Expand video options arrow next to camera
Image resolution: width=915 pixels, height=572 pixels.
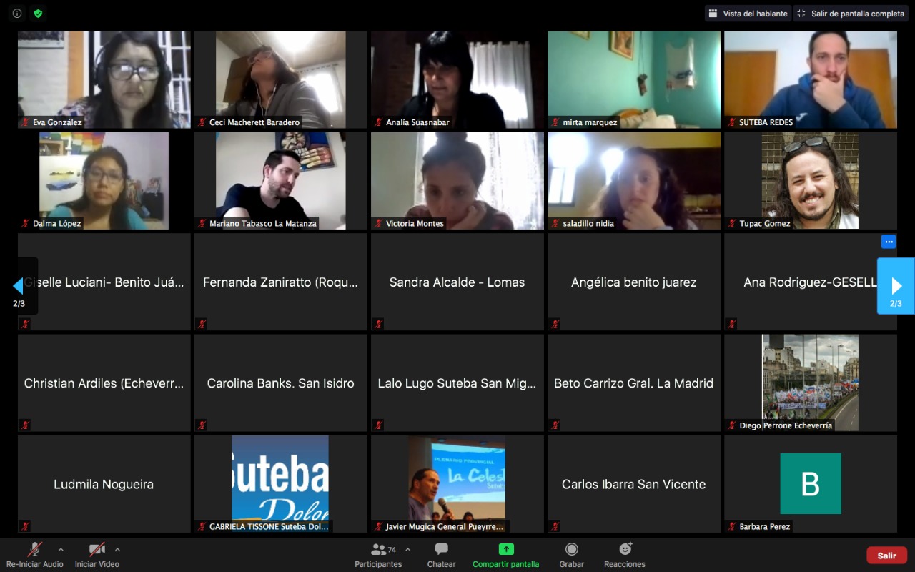117,550
